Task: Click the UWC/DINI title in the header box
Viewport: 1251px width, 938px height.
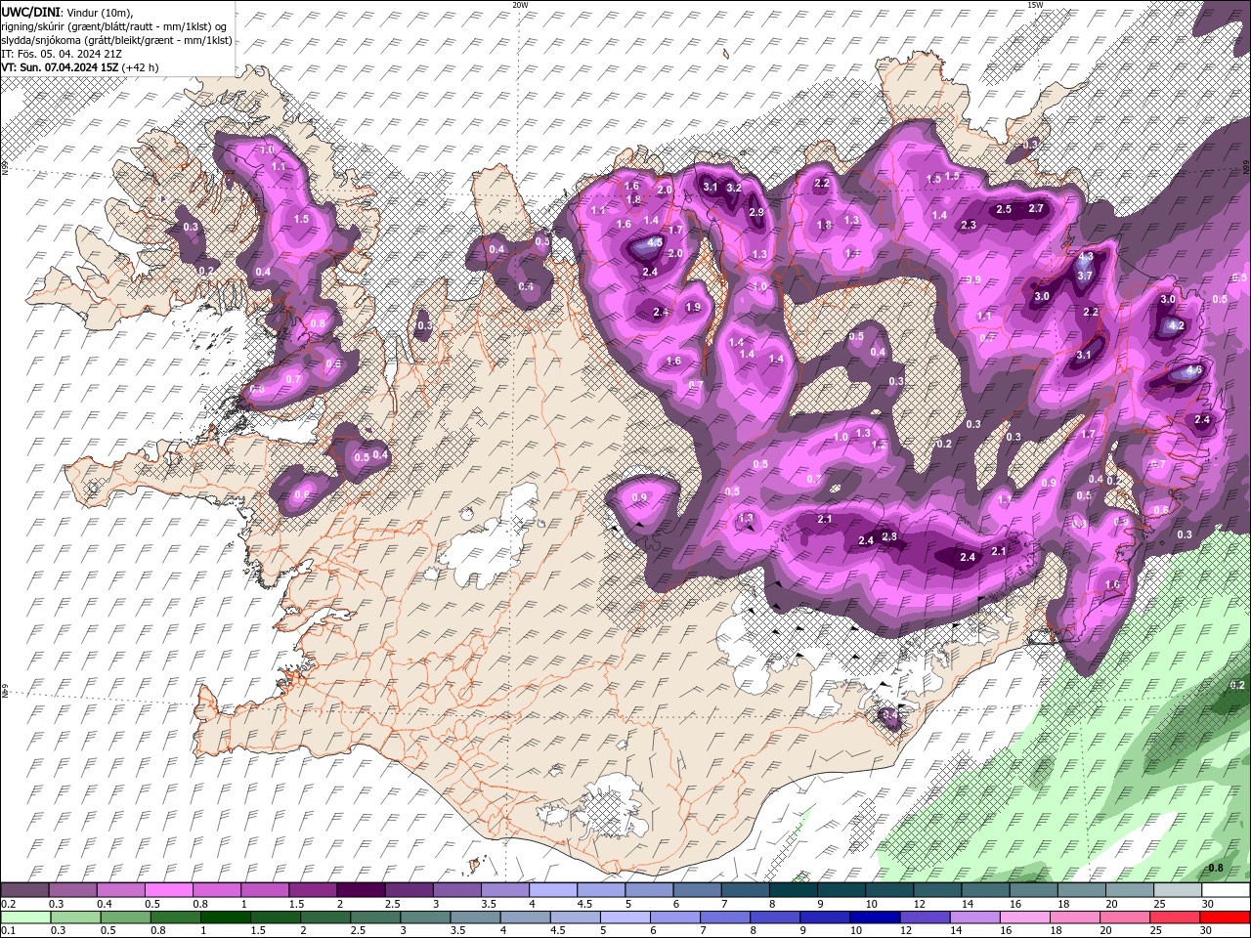Action: (x=29, y=11)
